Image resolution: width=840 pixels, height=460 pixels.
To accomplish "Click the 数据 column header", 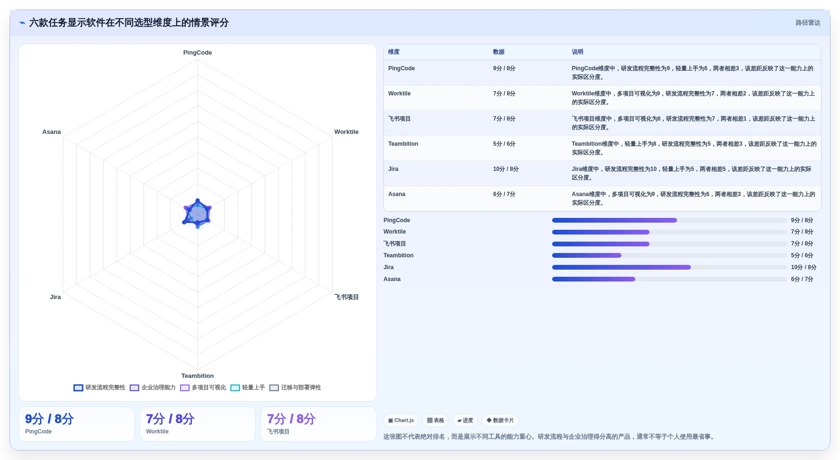I will [499, 52].
